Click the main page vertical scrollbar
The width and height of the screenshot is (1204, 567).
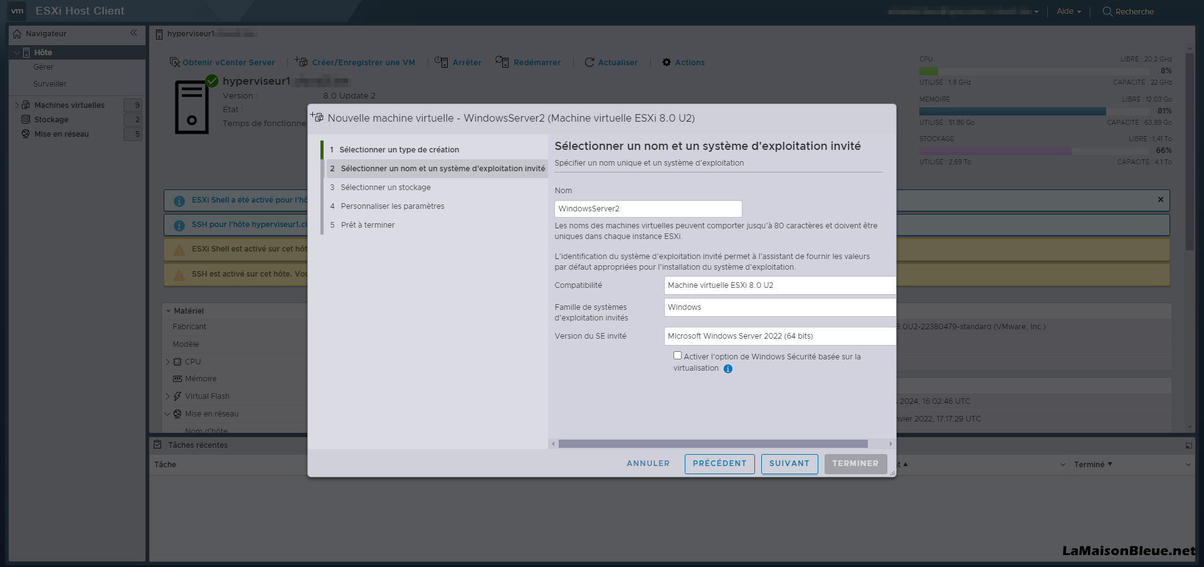coord(1190,151)
